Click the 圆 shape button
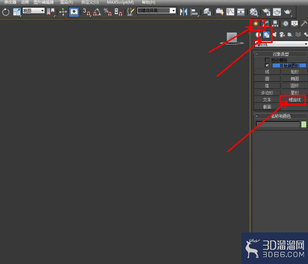This screenshot has width=308, height=264. coord(267,79)
